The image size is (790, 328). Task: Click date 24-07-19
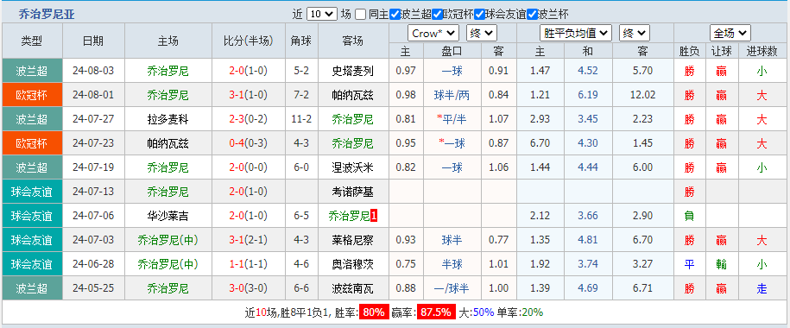[94, 167]
